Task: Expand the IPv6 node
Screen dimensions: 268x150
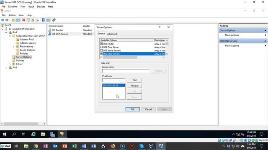Action: 6,67
